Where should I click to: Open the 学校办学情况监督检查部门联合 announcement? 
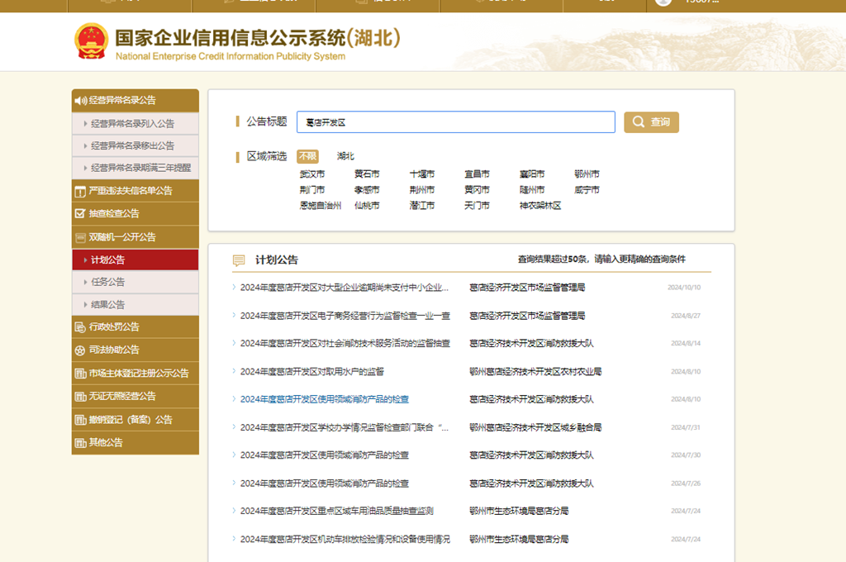345,427
